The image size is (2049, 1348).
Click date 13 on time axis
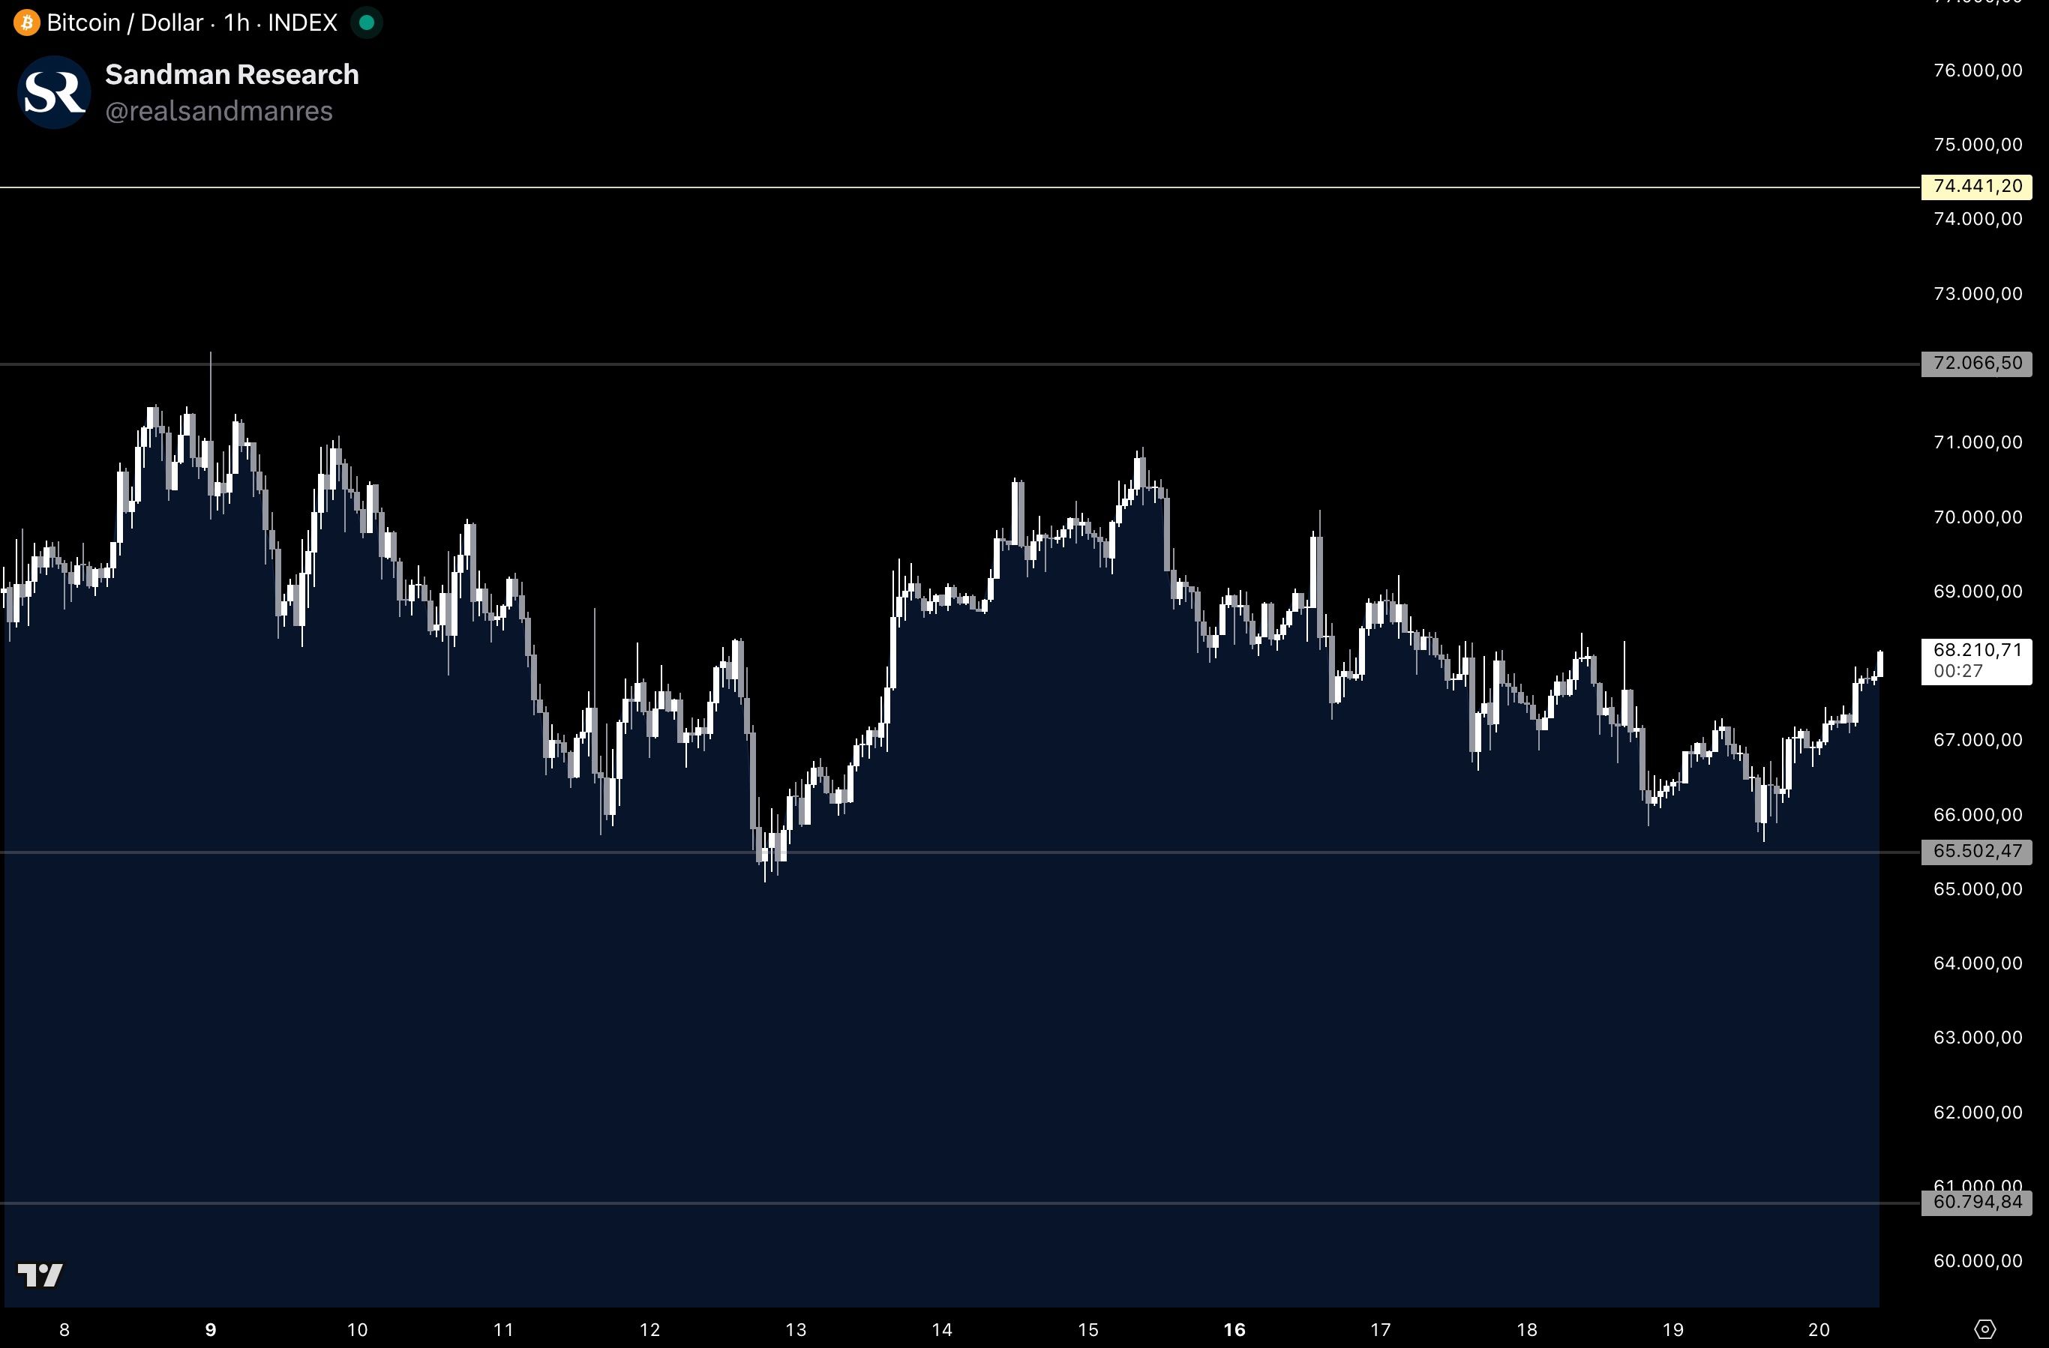(796, 1329)
